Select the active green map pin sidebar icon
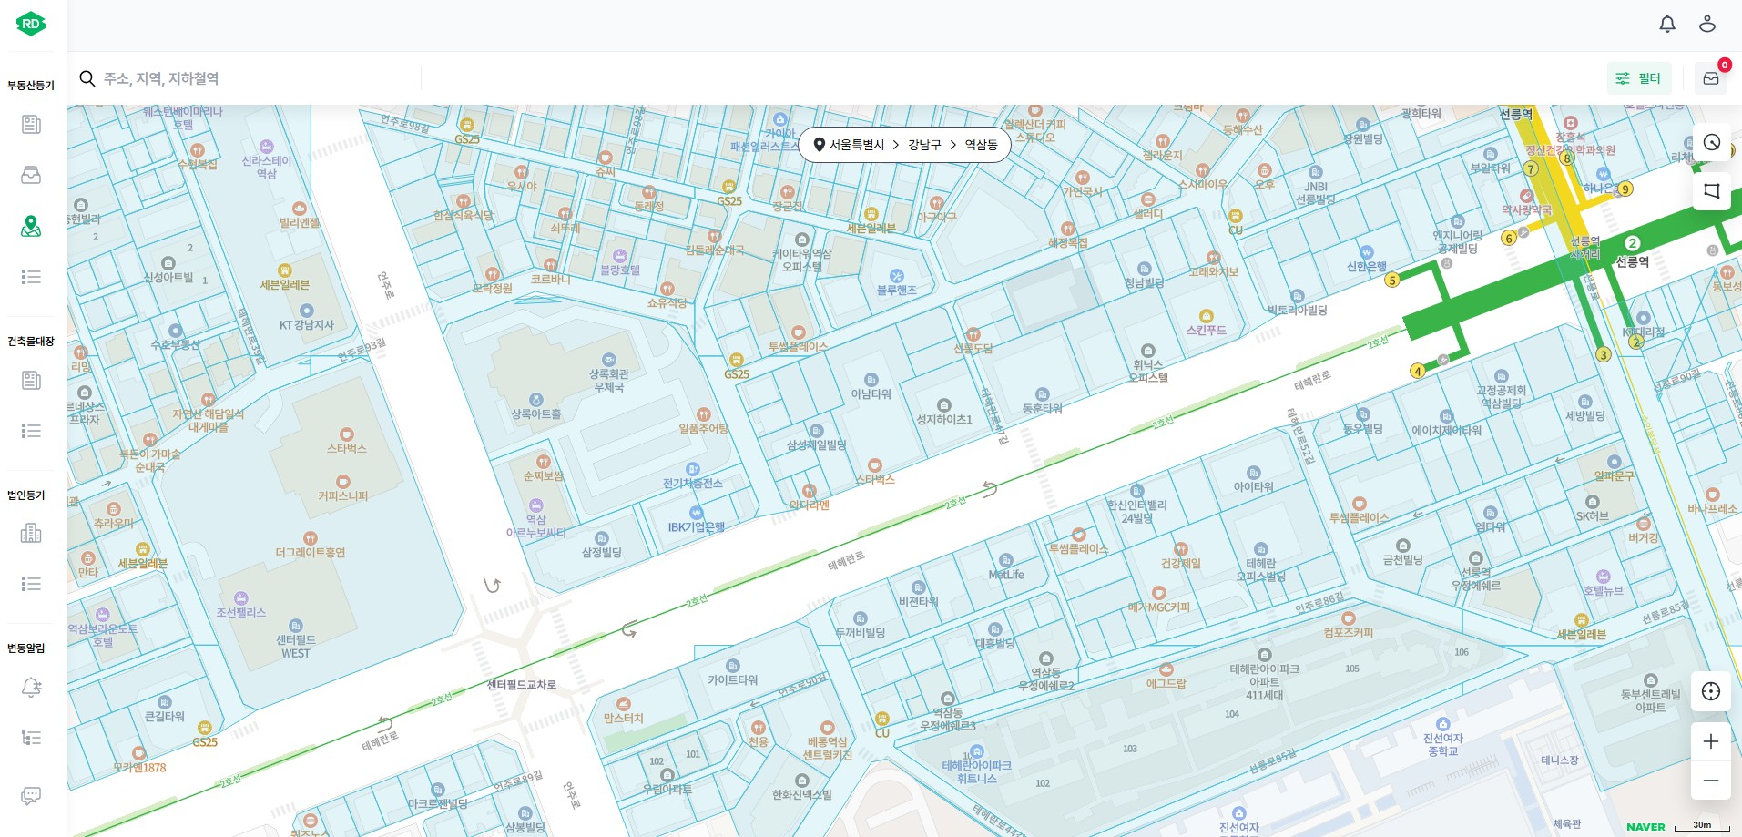1742x837 pixels. pyautogui.click(x=31, y=227)
